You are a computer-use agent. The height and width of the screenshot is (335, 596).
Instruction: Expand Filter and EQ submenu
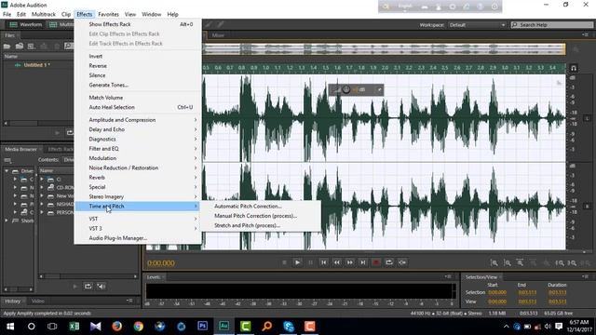coord(138,149)
